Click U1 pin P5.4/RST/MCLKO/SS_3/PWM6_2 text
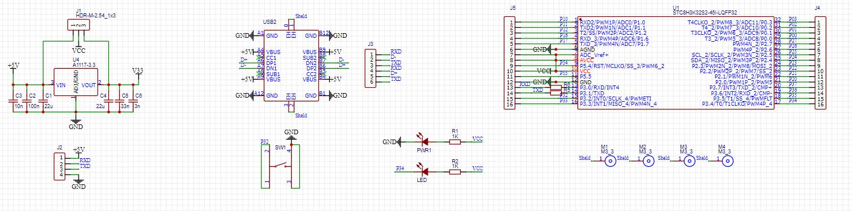This screenshot has height=211, width=852. 622,66
